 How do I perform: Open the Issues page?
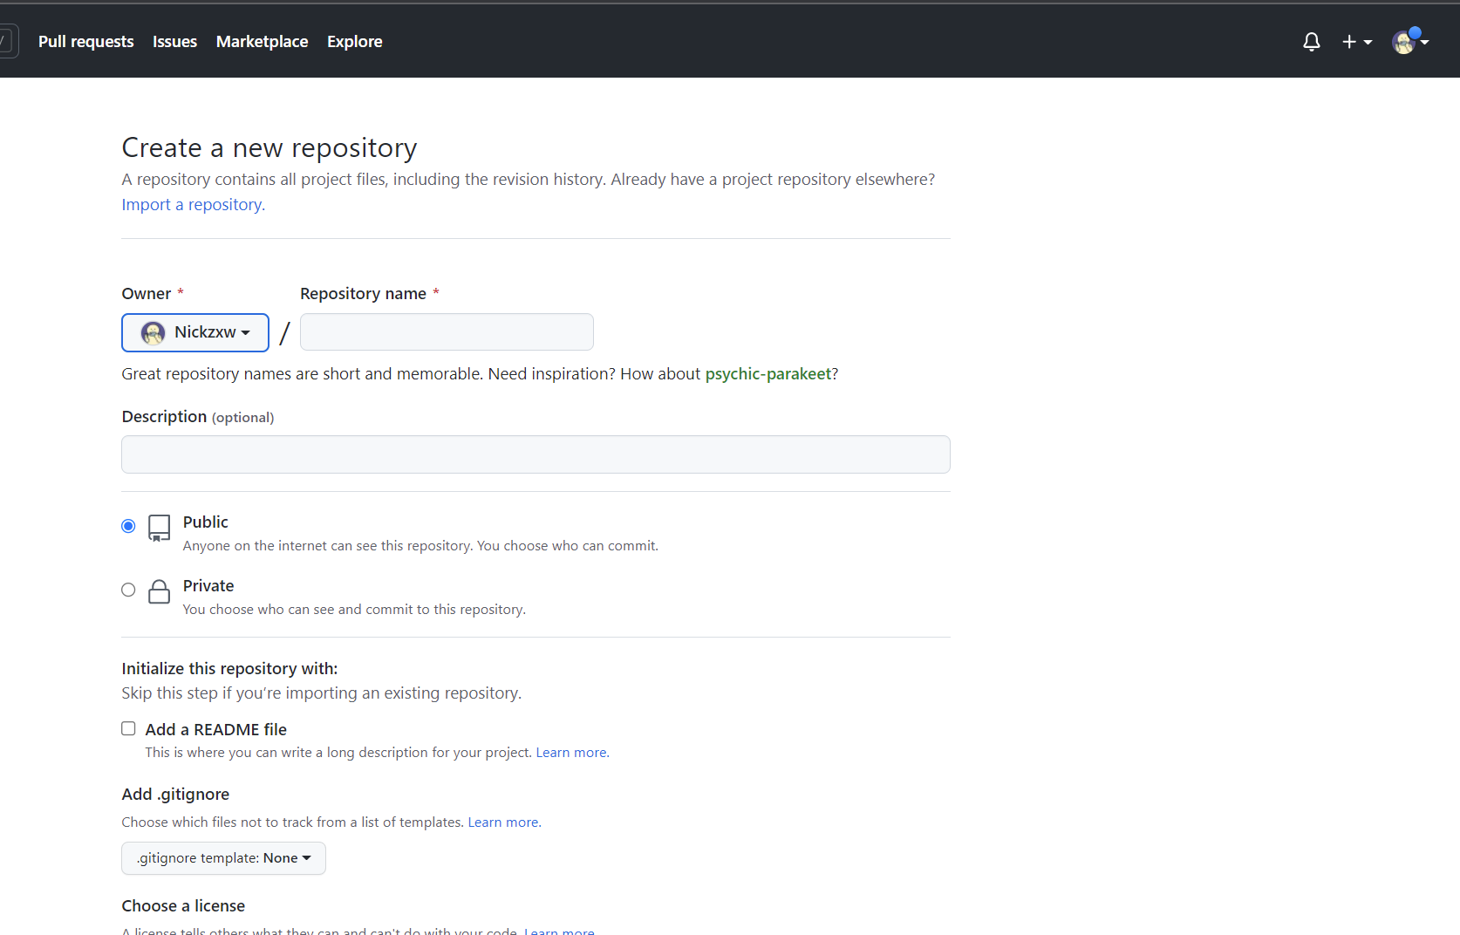point(174,42)
